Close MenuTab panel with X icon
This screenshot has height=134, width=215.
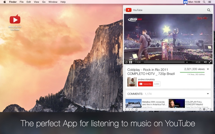click(211, 109)
